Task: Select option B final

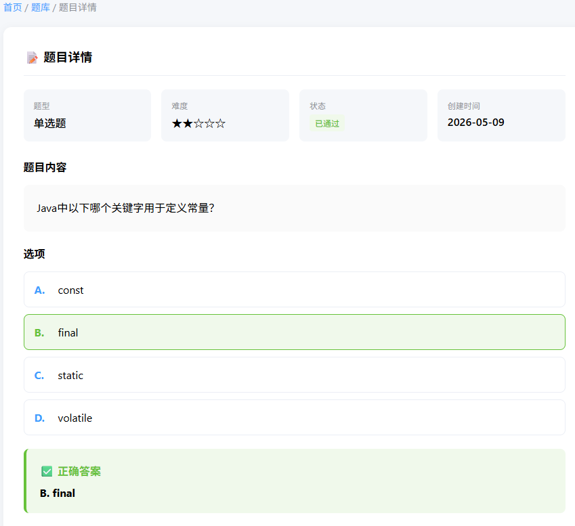Action: coord(295,332)
